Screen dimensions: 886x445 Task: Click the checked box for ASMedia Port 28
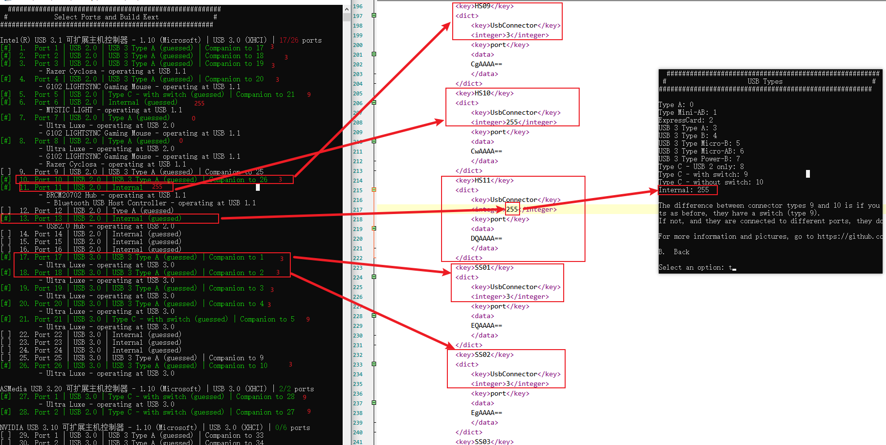(x=6, y=412)
